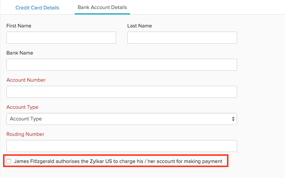Click the Last Name label
The width and height of the screenshot is (285, 178).
pyautogui.click(x=139, y=26)
